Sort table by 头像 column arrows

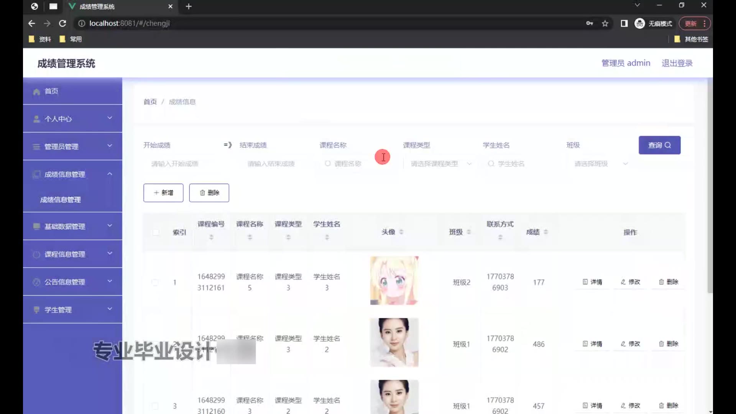tap(401, 232)
